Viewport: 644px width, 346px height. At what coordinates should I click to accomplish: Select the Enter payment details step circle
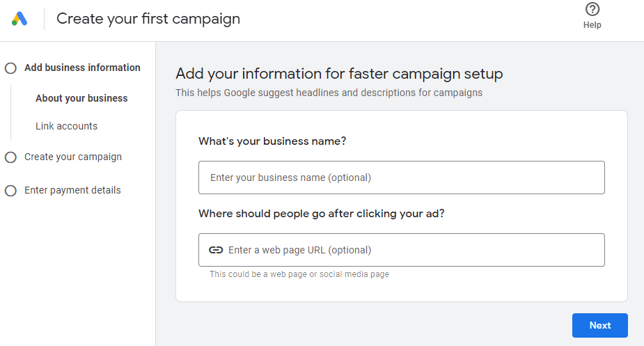[x=10, y=190]
